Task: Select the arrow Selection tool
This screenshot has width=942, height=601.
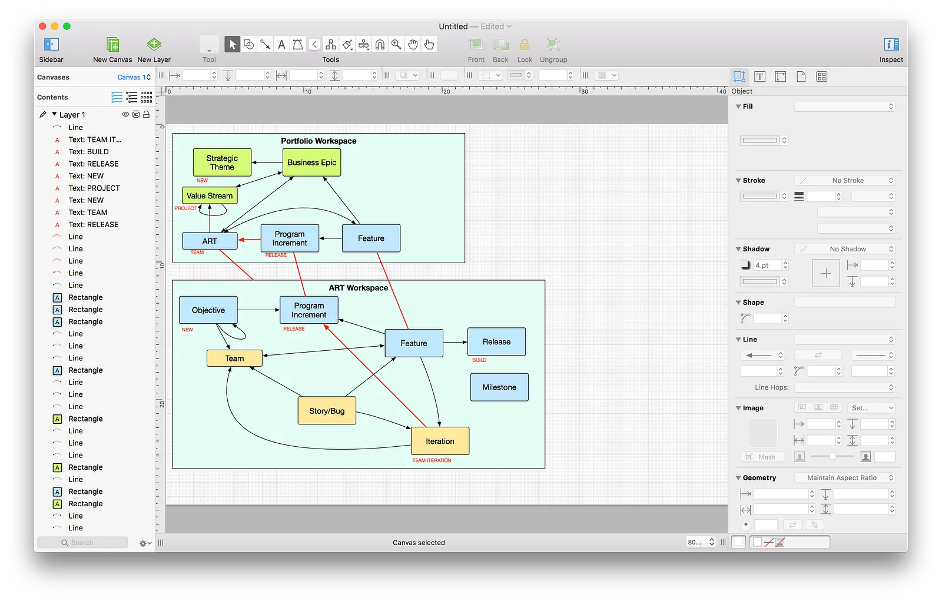Action: (x=232, y=44)
